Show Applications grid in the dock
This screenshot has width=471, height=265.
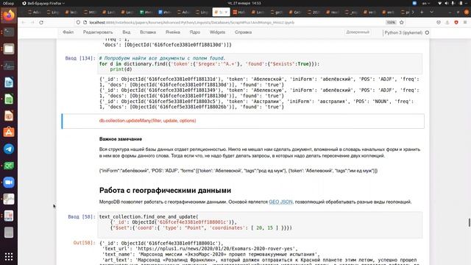tap(9, 257)
